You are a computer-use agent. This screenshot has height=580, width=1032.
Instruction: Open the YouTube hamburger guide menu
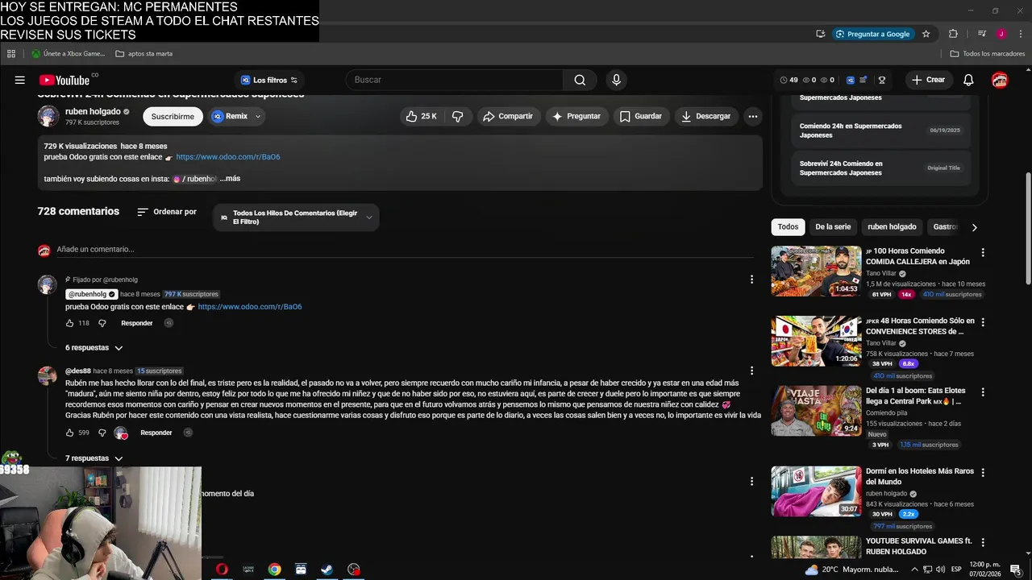pos(19,80)
